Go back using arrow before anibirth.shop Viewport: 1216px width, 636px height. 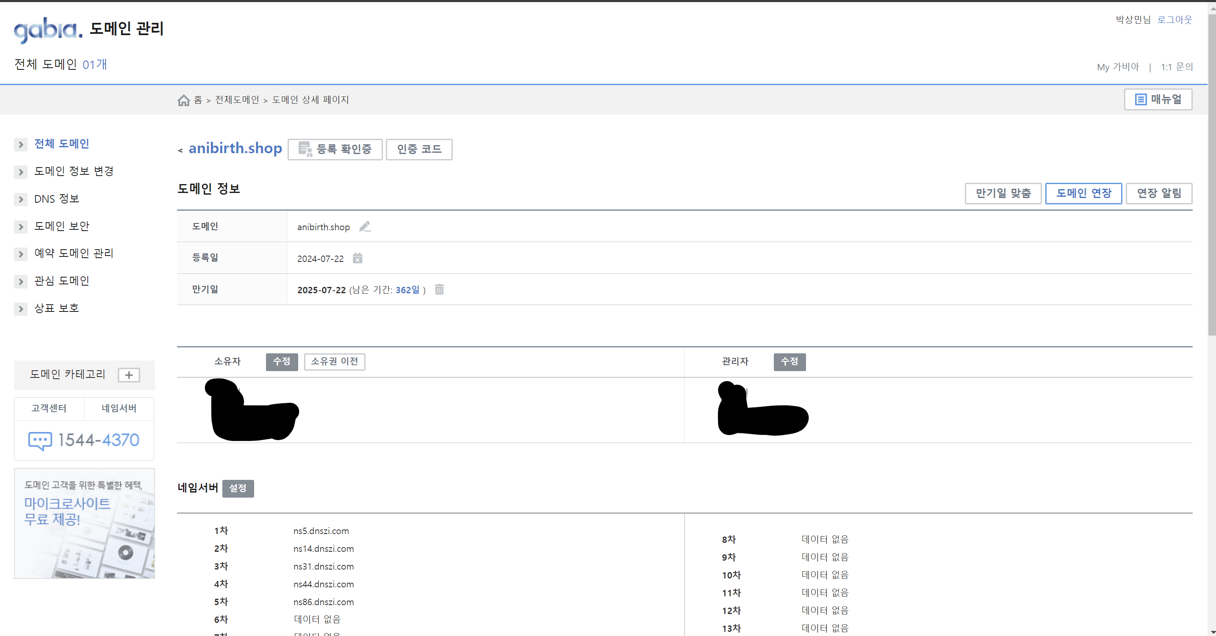(180, 150)
